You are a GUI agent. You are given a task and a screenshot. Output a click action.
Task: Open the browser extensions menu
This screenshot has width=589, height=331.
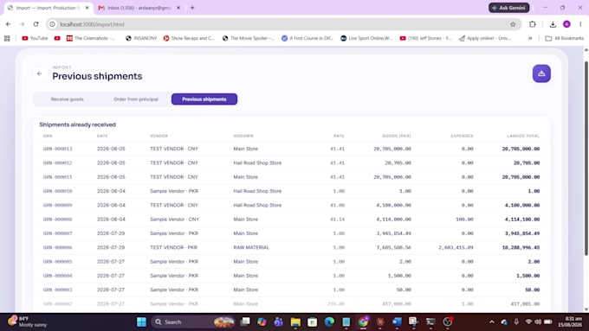533,24
